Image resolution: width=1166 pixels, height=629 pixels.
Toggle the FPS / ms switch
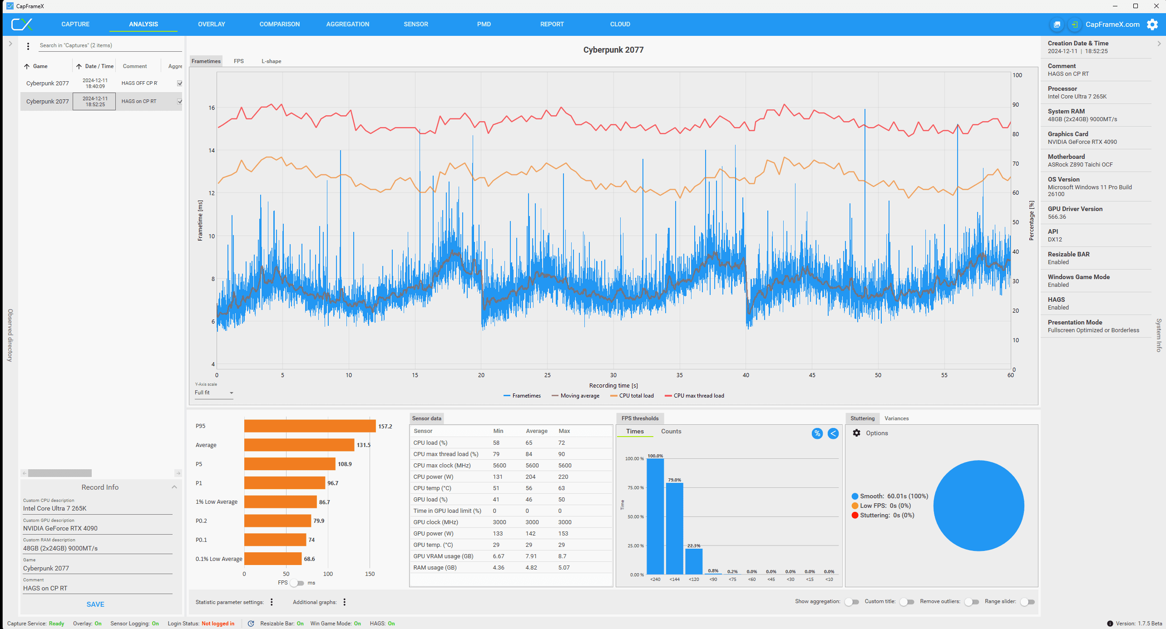(297, 583)
